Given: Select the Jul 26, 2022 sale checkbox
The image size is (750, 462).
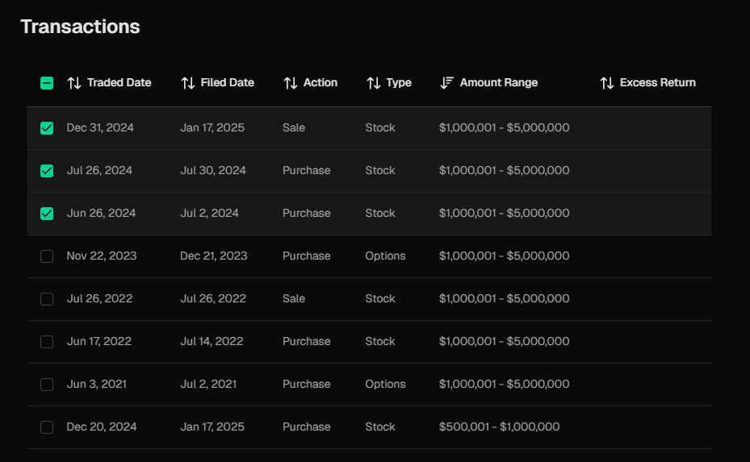Looking at the screenshot, I should tap(47, 299).
